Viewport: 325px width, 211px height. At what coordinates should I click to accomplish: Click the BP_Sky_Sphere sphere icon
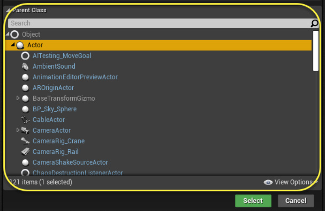[25, 109]
